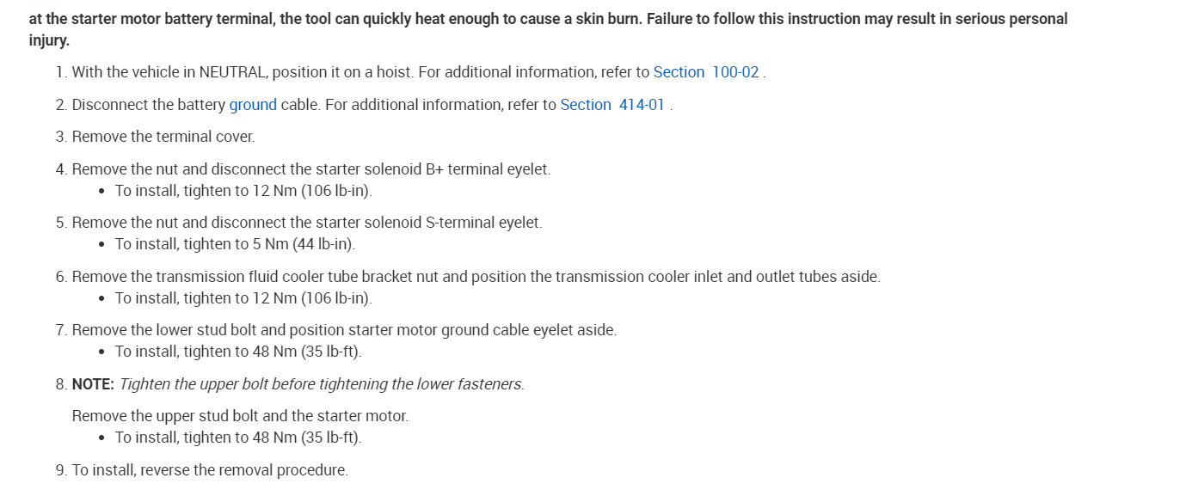The height and width of the screenshot is (490, 1180).
Task: Open the Section 414-01 link
Action: click(x=612, y=105)
